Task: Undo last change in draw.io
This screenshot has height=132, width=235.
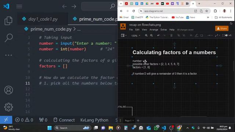Action: point(159,36)
